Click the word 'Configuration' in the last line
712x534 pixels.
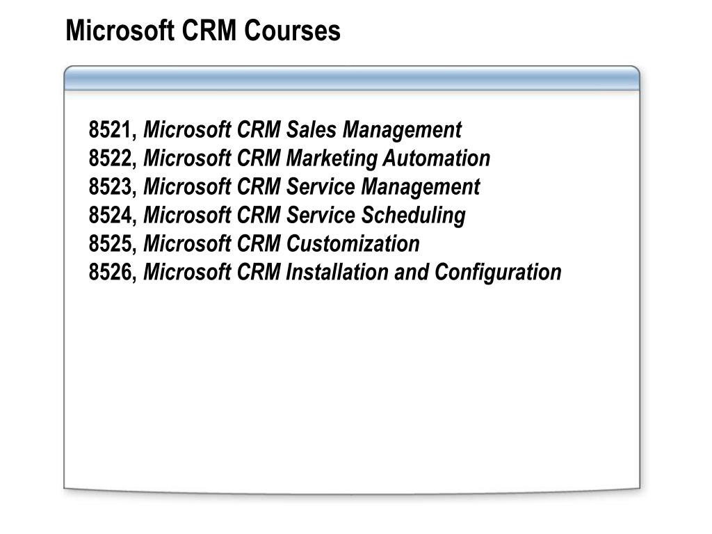click(498, 273)
